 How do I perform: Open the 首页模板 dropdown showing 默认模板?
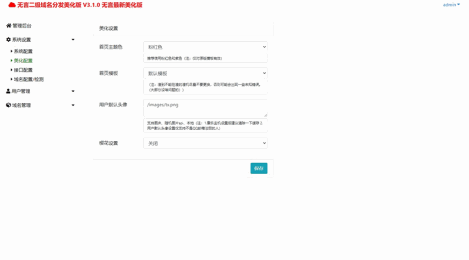[205, 73]
